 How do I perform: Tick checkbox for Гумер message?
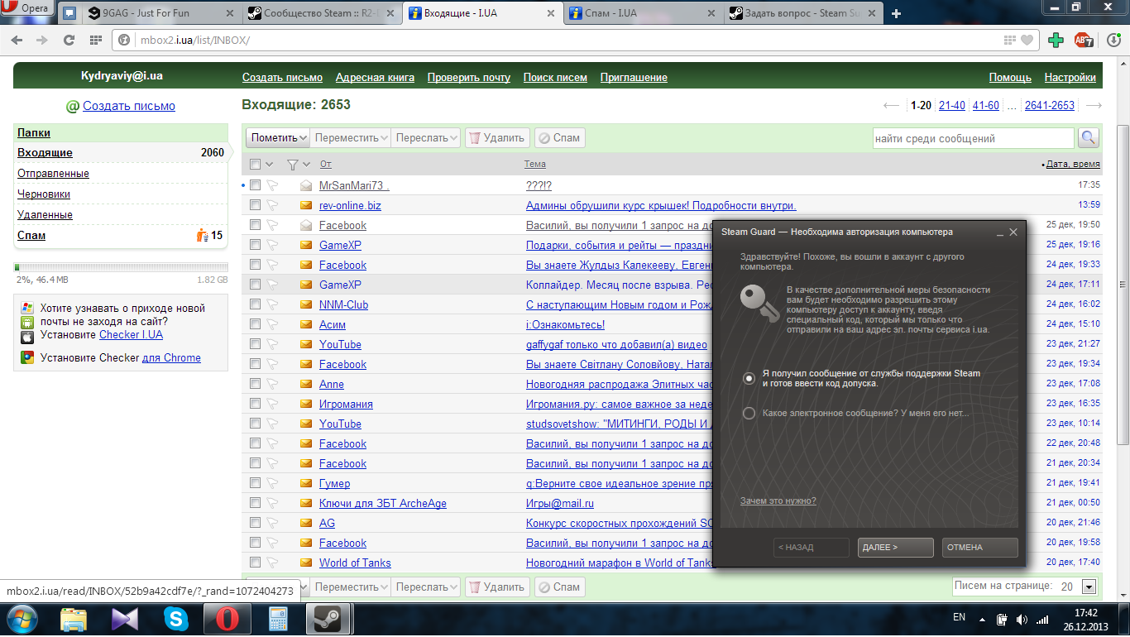point(255,483)
